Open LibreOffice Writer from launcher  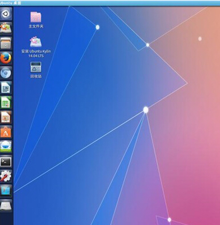tap(6, 87)
